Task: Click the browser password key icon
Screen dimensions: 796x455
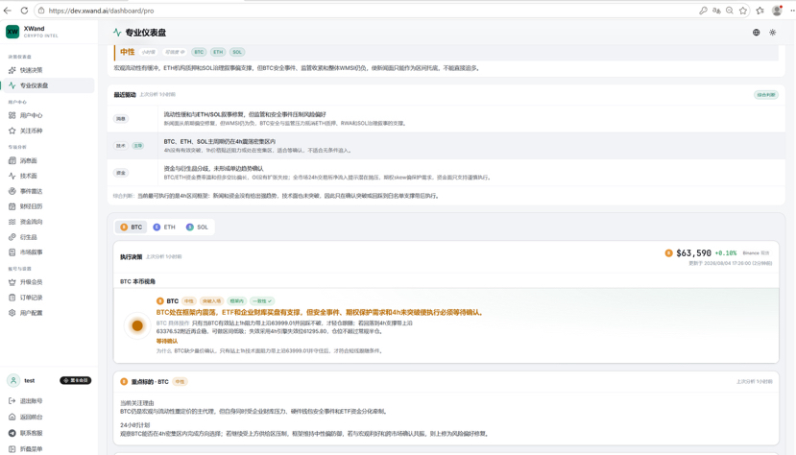Action: pyautogui.click(x=703, y=11)
